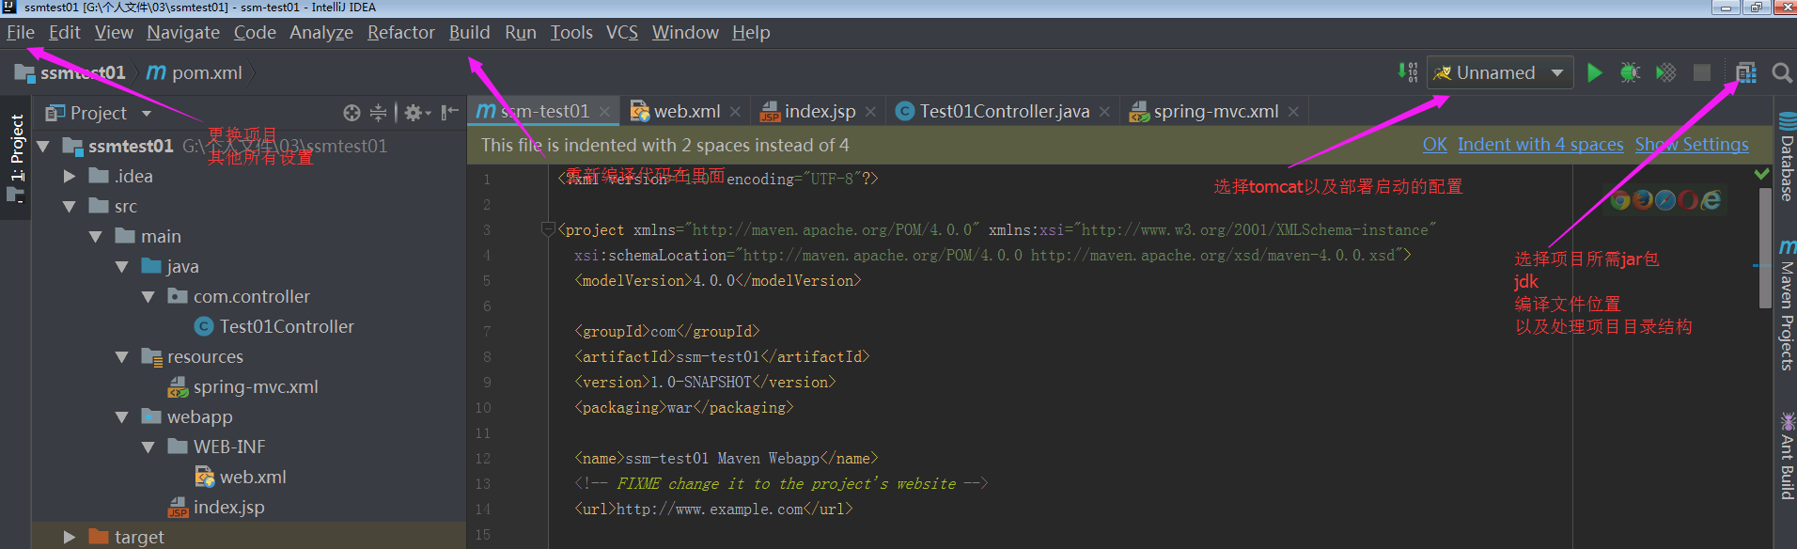Close the Test01Controller.java editor tab
Image resolution: width=1797 pixels, height=549 pixels.
1104,112
